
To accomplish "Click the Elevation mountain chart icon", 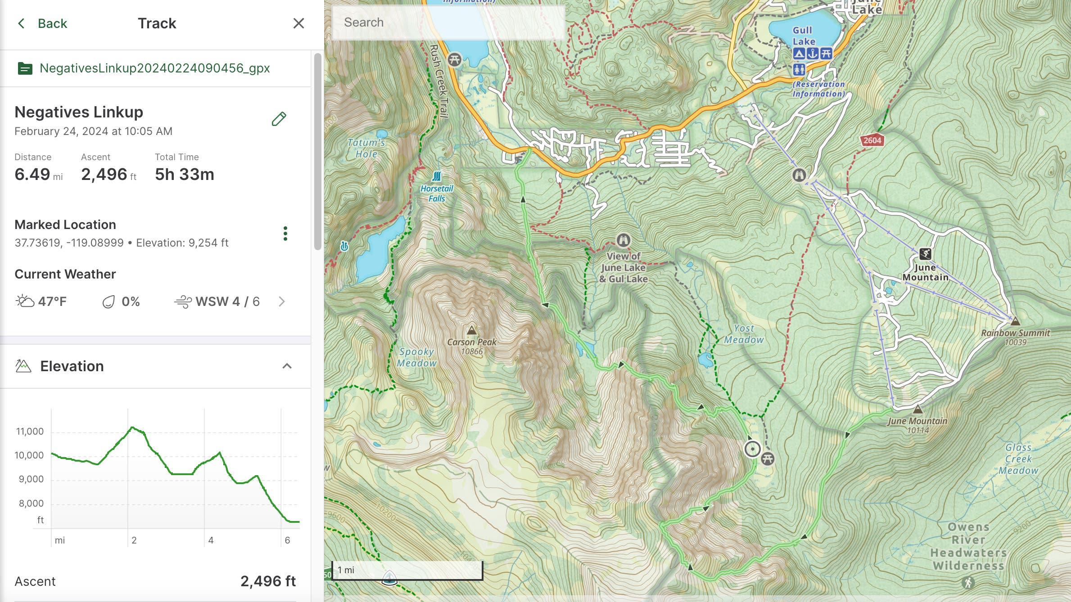I will click(x=23, y=366).
